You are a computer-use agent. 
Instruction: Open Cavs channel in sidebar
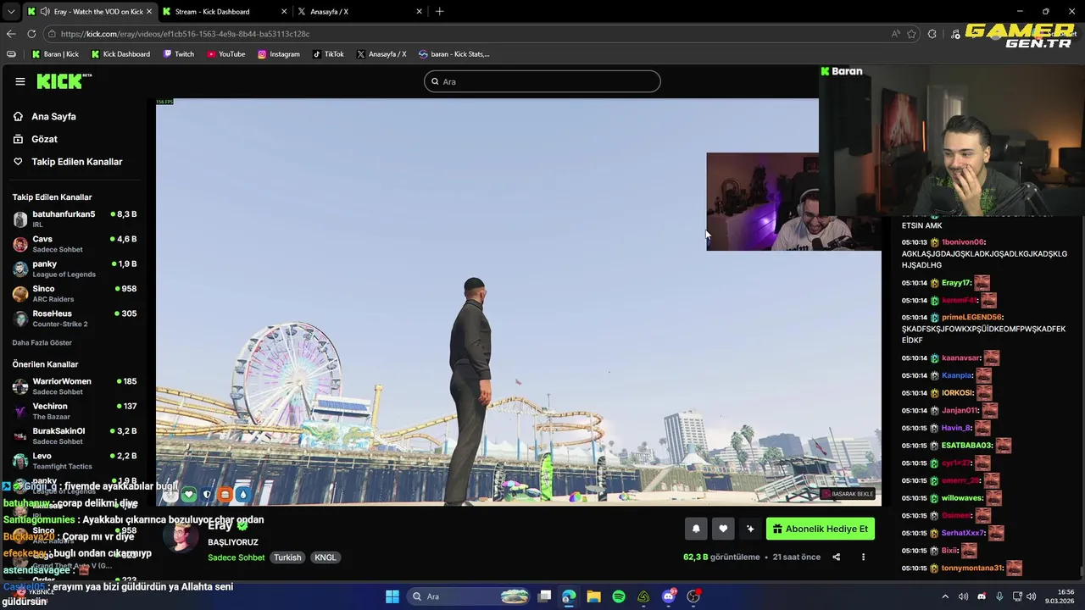(x=75, y=244)
